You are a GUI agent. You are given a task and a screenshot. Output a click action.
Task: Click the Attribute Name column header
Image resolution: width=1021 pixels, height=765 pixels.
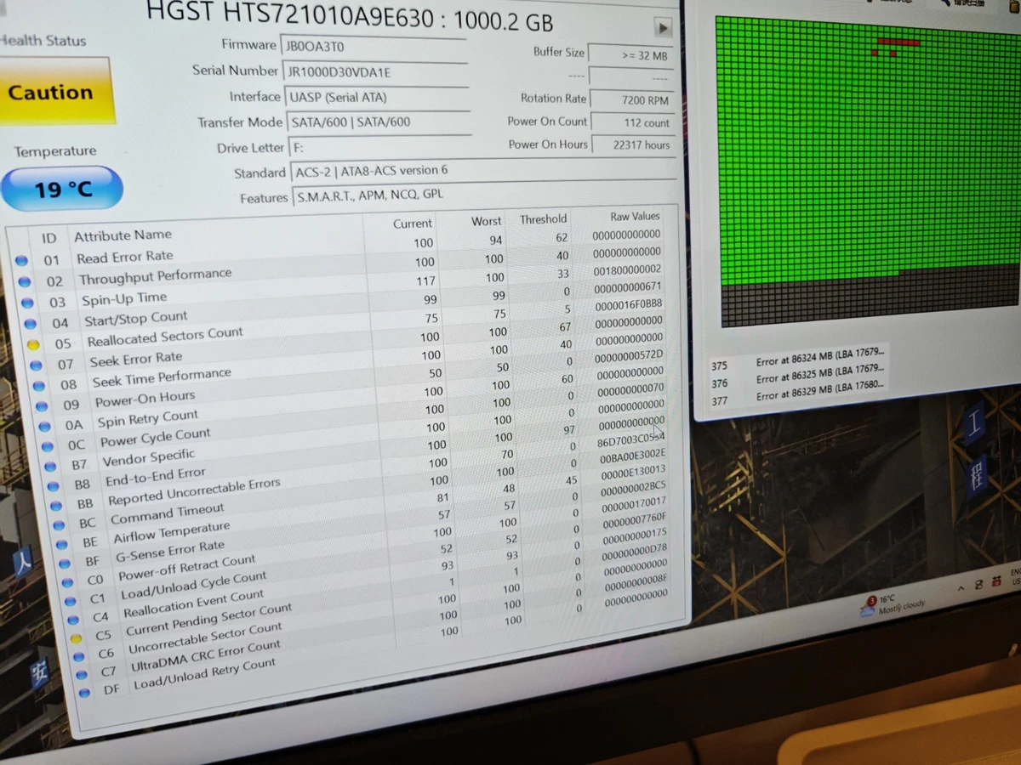(x=123, y=235)
